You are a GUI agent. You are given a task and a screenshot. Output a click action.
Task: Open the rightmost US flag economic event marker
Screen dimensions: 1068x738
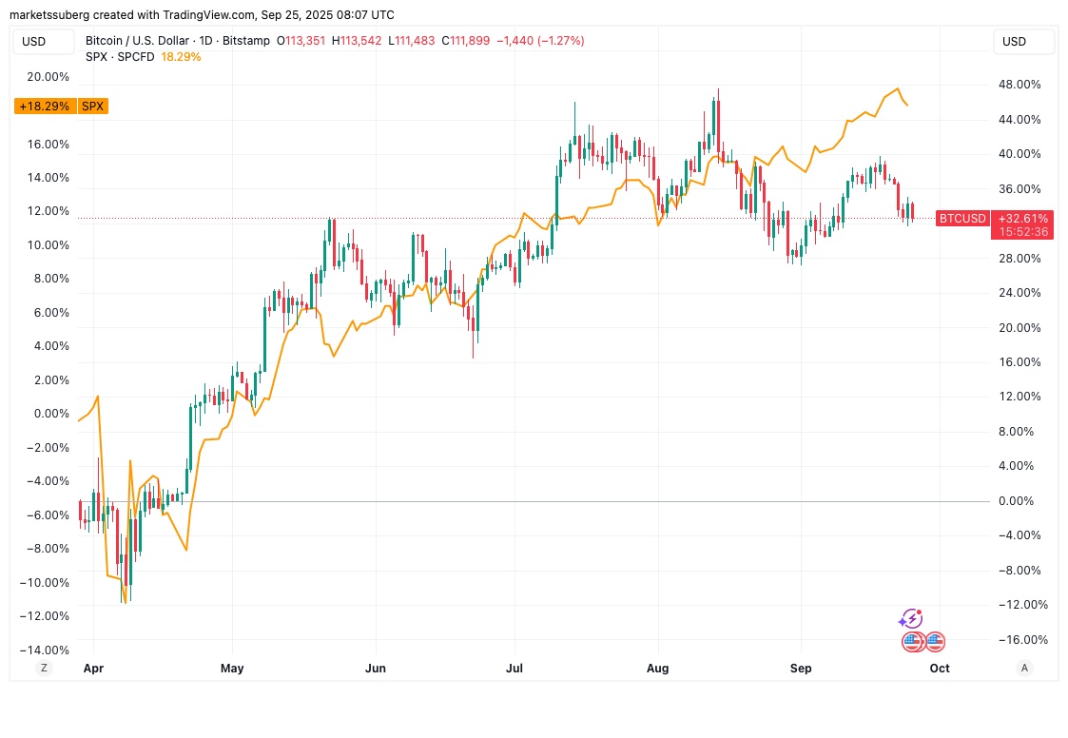935,641
